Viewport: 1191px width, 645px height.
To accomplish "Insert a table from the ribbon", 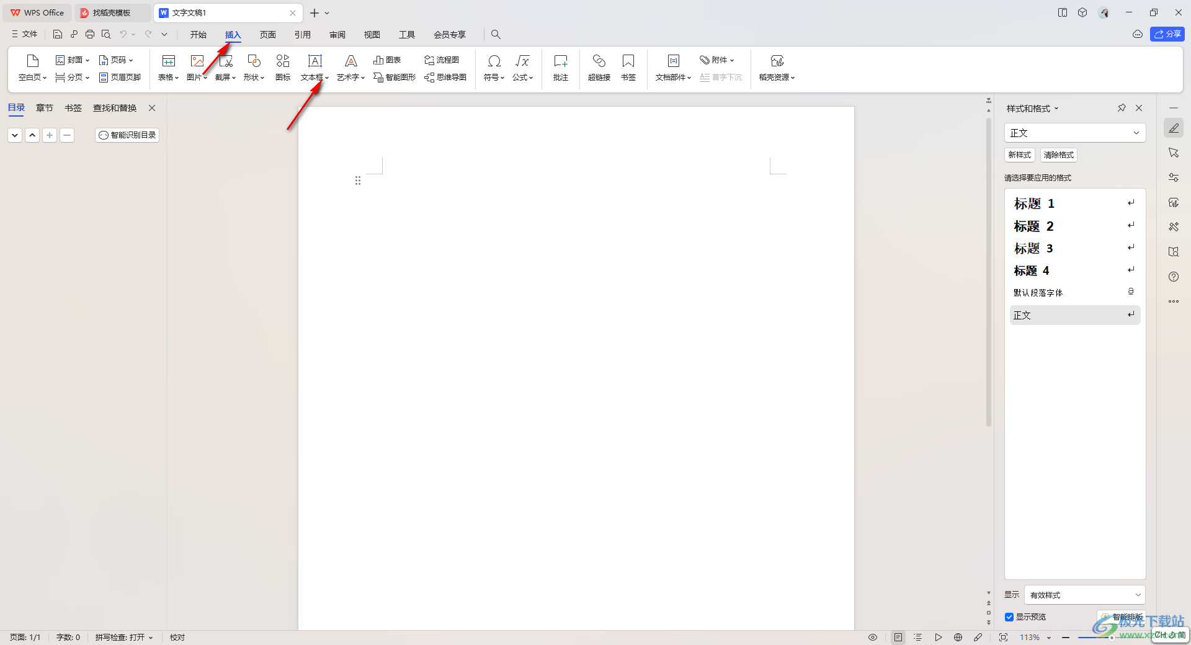I will 168,68.
